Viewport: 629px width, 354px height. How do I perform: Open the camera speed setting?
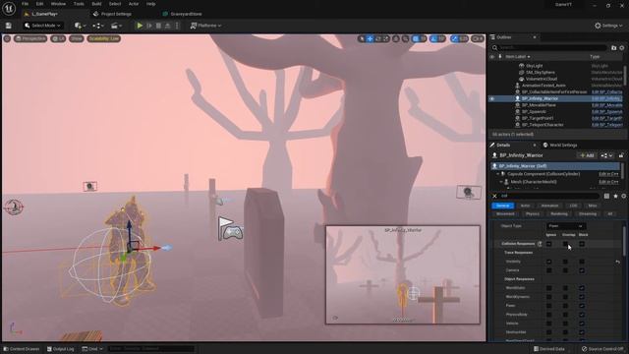click(478, 38)
